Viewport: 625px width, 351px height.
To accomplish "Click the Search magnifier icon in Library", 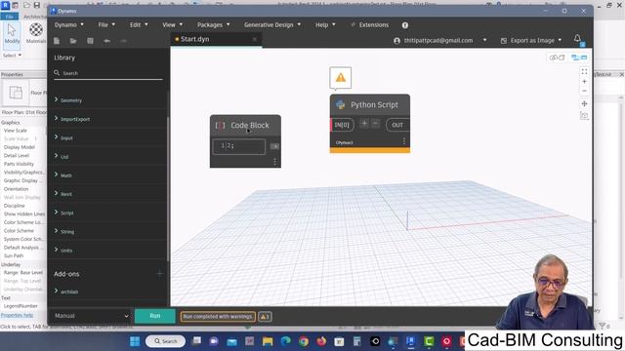I will click(x=57, y=73).
